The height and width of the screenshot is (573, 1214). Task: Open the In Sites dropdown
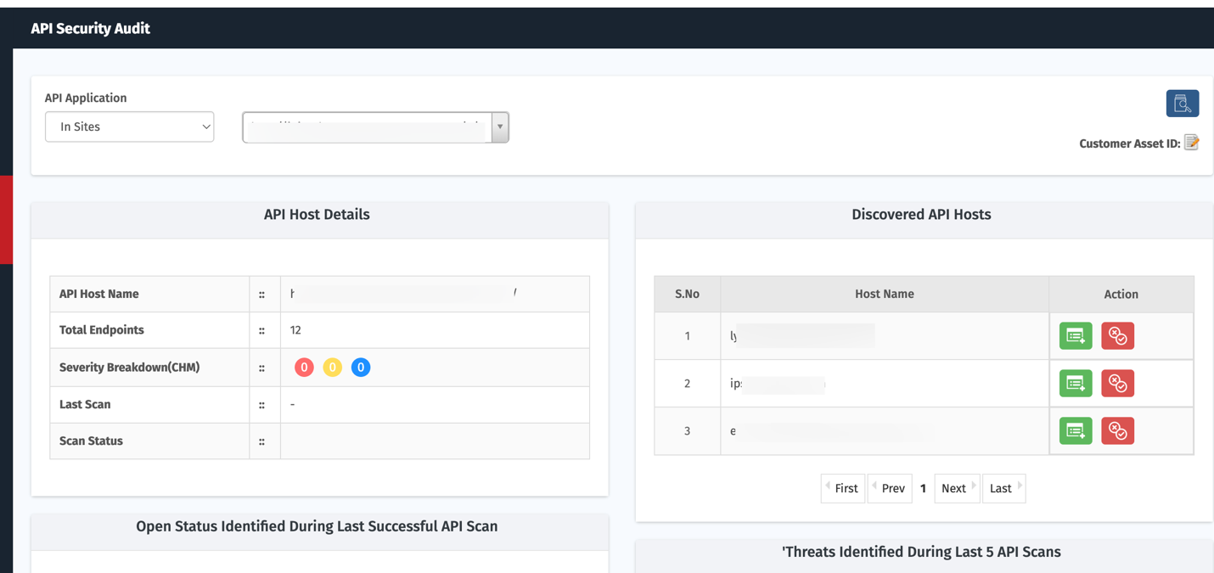129,127
